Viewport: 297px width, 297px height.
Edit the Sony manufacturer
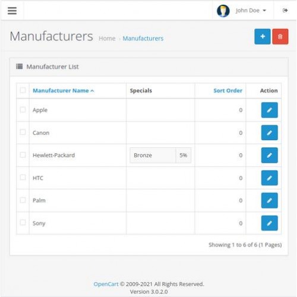click(x=269, y=223)
